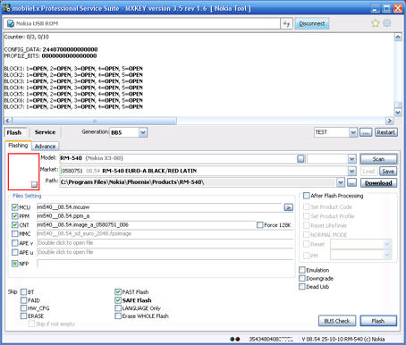Expand the Market product code dropdown
This screenshot has width=406, height=345.
click(x=352, y=171)
